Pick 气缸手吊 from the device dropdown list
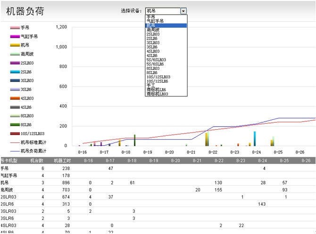Viewport: 316px width, 234px height. 155,21
